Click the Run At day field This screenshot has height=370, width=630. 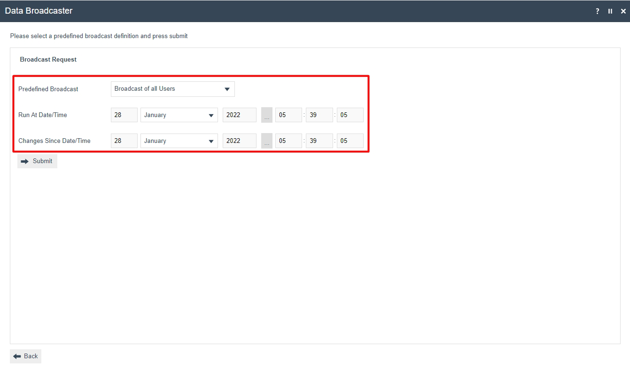124,115
